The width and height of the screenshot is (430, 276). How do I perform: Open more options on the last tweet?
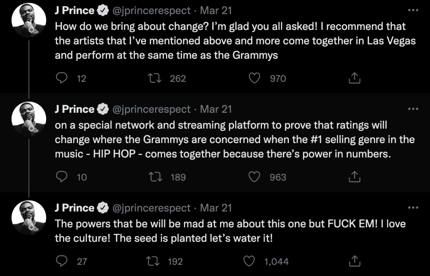pyautogui.click(x=413, y=208)
